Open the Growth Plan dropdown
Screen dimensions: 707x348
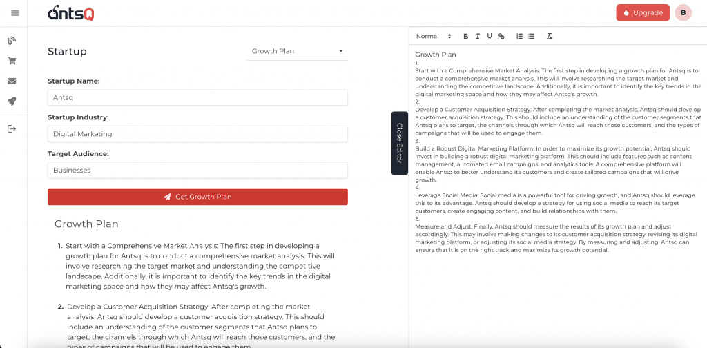(298, 51)
